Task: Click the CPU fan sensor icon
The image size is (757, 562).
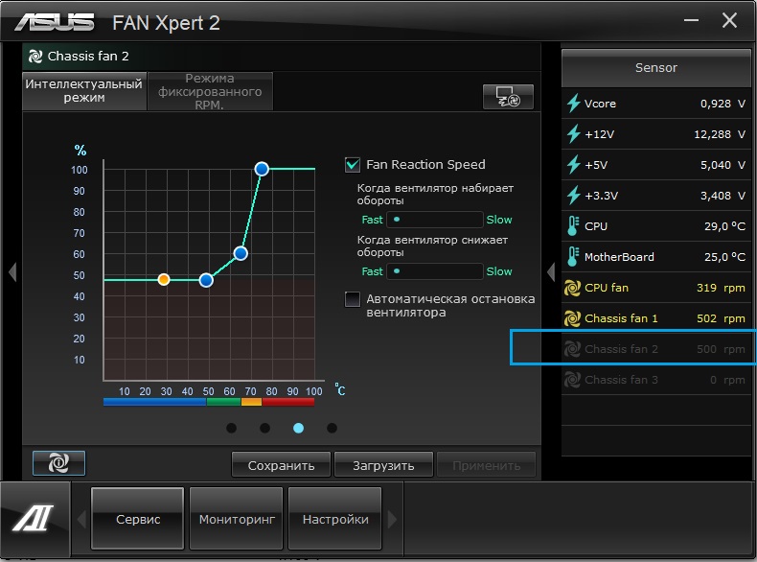Action: point(573,288)
